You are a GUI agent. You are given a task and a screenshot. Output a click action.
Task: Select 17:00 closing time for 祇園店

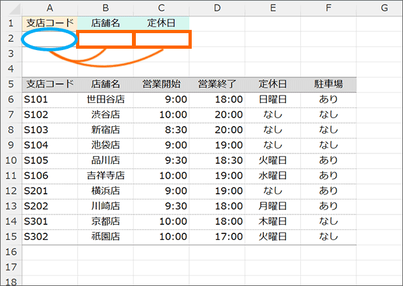coord(217,237)
